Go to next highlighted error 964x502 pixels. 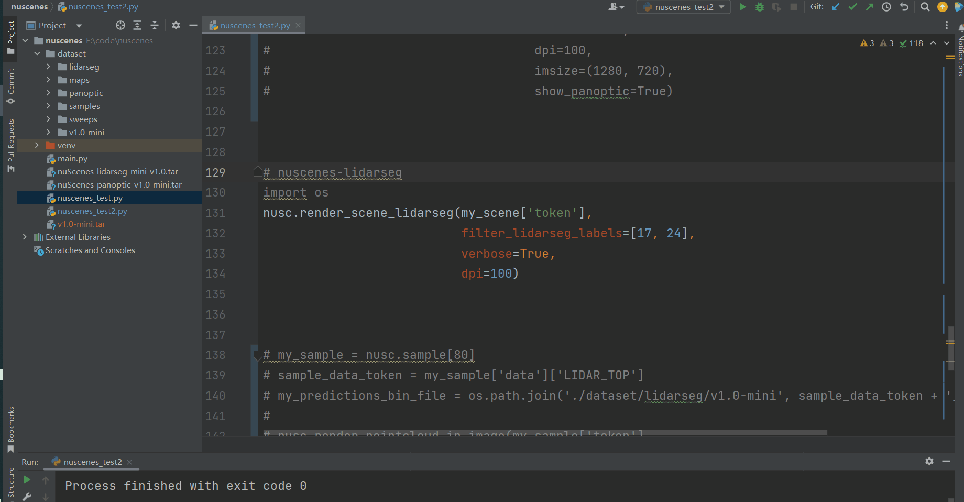(x=947, y=43)
